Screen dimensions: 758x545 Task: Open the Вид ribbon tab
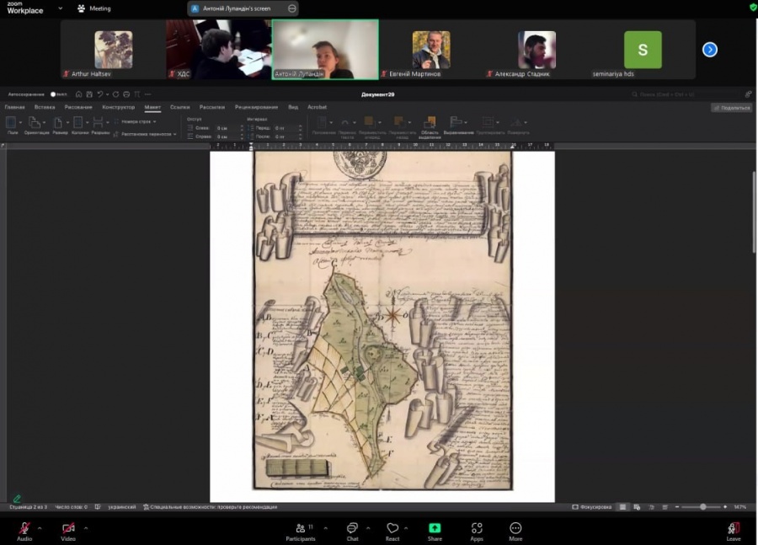(293, 107)
